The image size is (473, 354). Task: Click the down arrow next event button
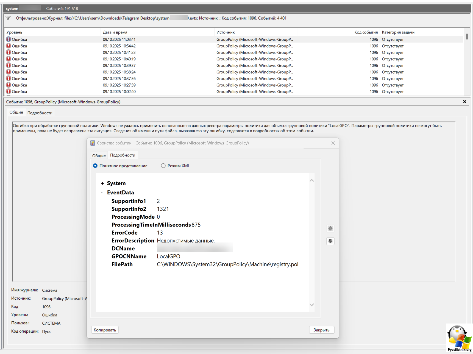[x=330, y=241]
